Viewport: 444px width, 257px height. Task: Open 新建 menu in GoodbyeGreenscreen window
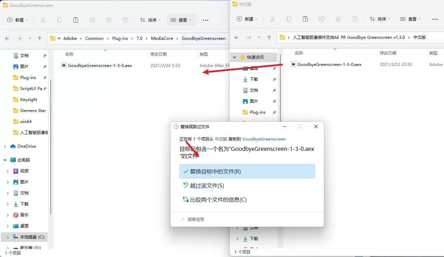(17, 20)
